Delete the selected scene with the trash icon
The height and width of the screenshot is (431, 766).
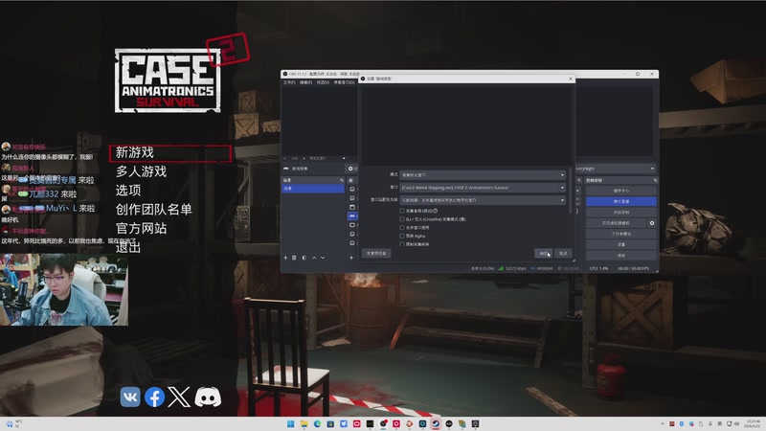click(294, 258)
